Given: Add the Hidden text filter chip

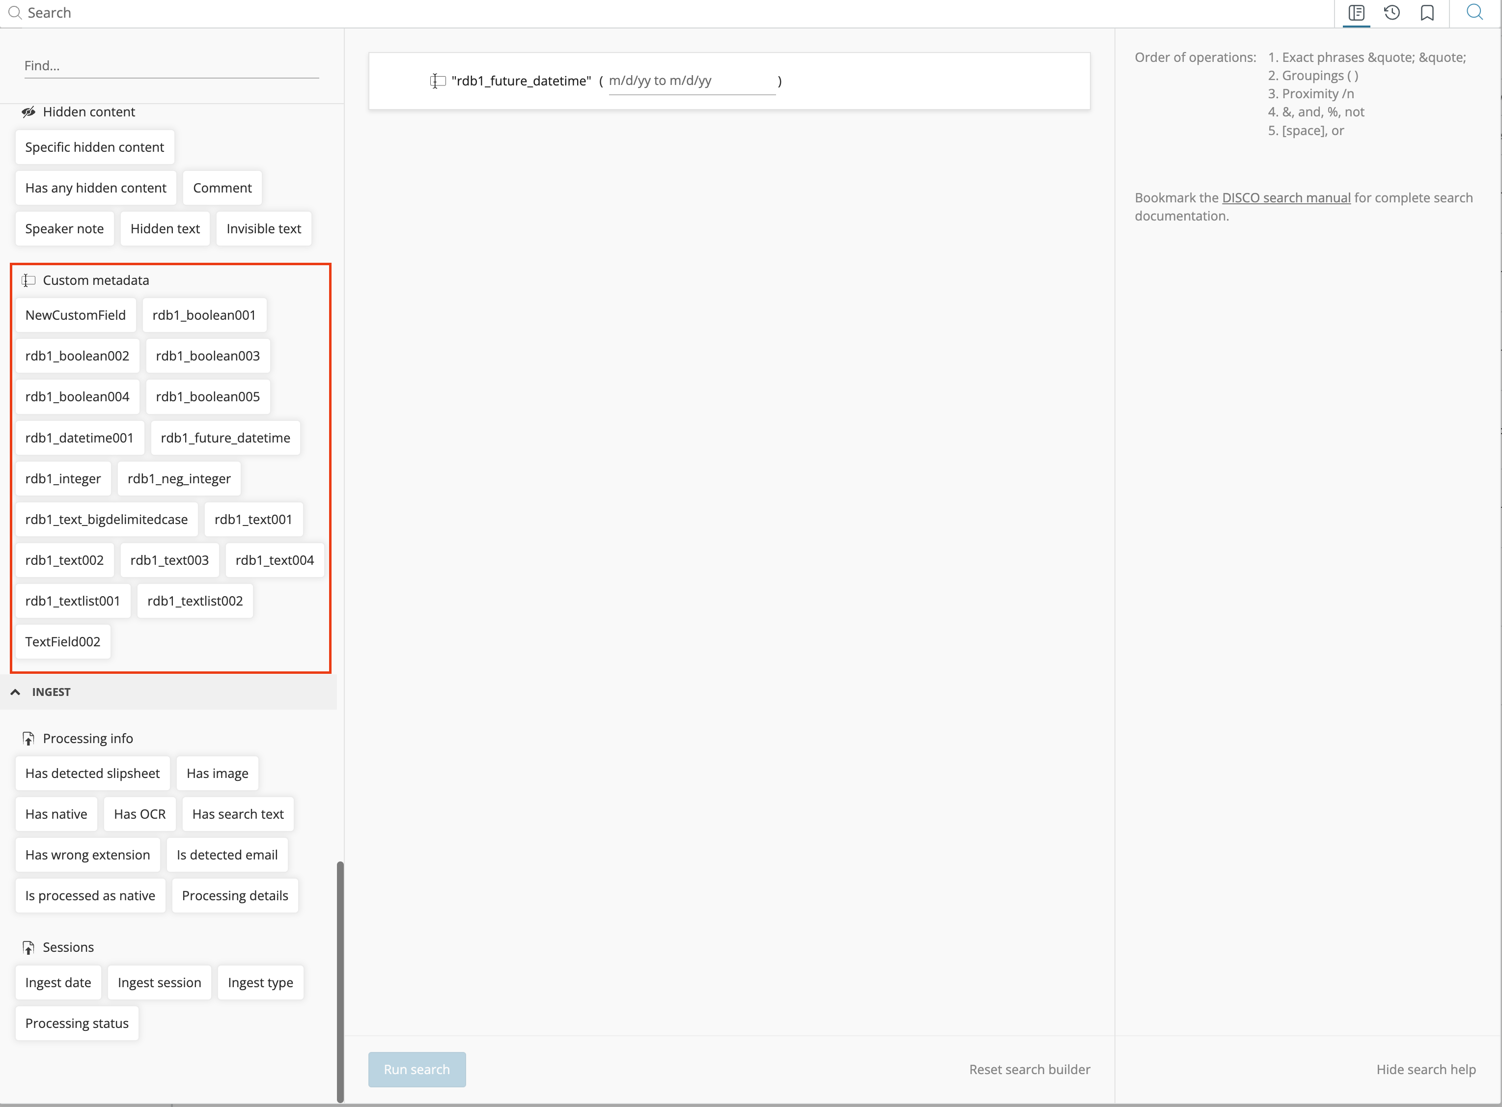Looking at the screenshot, I should pyautogui.click(x=165, y=228).
